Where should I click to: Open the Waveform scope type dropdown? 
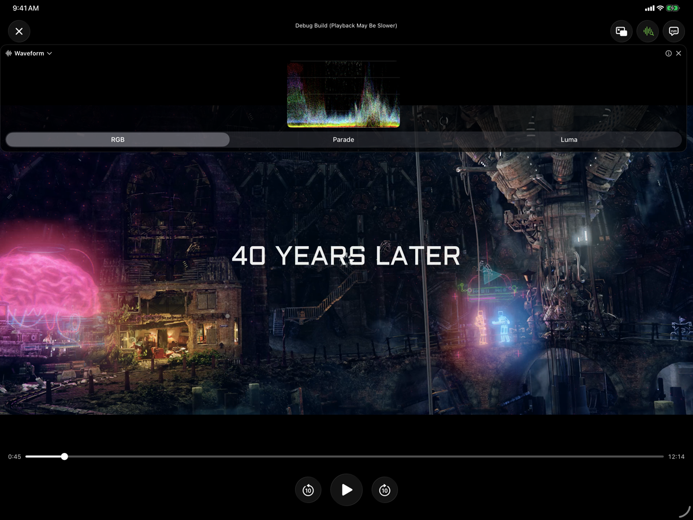(29, 53)
